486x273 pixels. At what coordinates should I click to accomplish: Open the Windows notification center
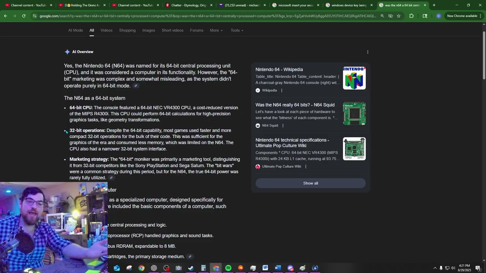coord(478,268)
